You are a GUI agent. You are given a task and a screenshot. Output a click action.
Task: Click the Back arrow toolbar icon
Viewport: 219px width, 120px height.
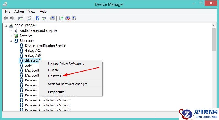click(x=6, y=18)
